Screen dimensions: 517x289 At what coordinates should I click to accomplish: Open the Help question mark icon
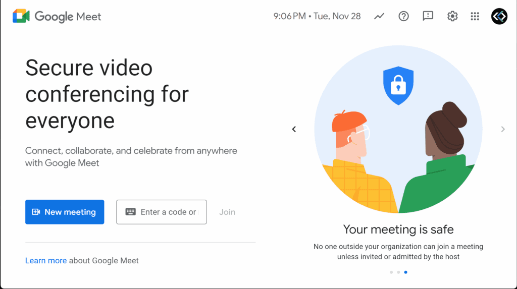[403, 16]
